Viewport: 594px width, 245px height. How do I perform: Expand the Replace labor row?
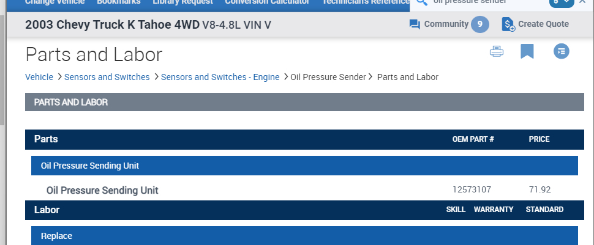coord(304,236)
